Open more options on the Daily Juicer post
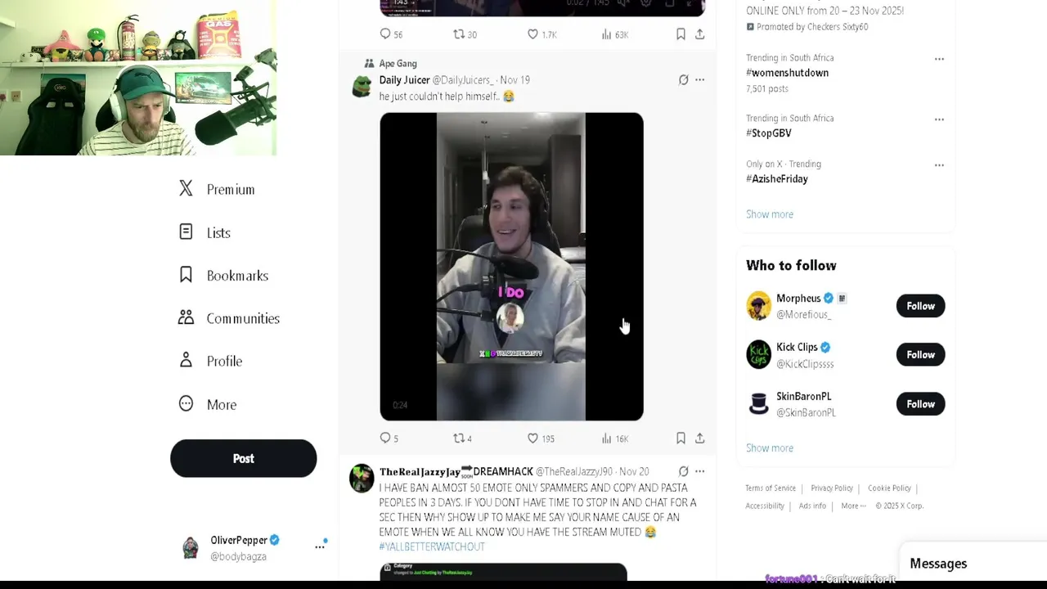Image resolution: width=1047 pixels, height=589 pixels. (699, 80)
